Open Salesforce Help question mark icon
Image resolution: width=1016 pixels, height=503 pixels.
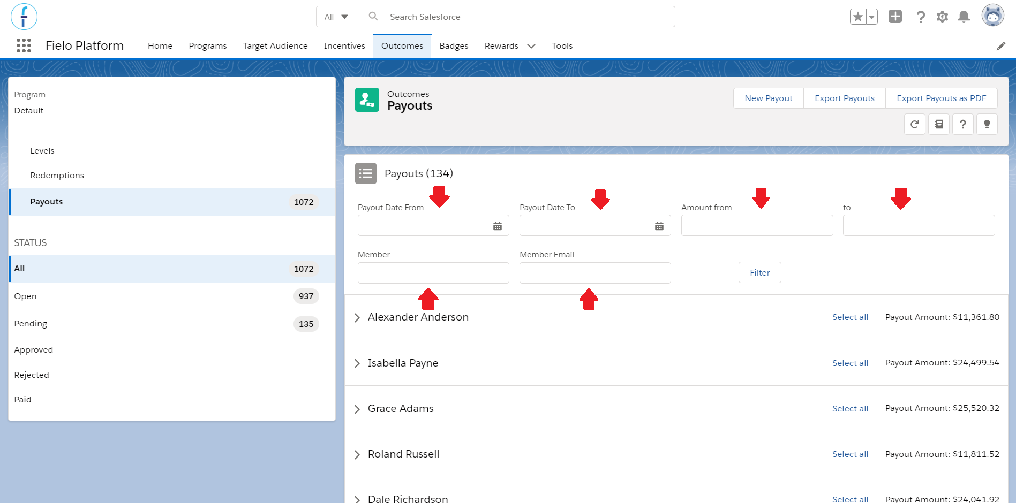921,17
